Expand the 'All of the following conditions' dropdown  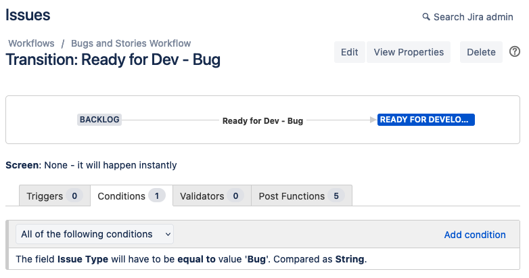tap(95, 234)
